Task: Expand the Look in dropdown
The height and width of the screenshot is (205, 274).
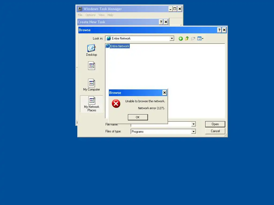Action: pyautogui.click(x=172, y=38)
